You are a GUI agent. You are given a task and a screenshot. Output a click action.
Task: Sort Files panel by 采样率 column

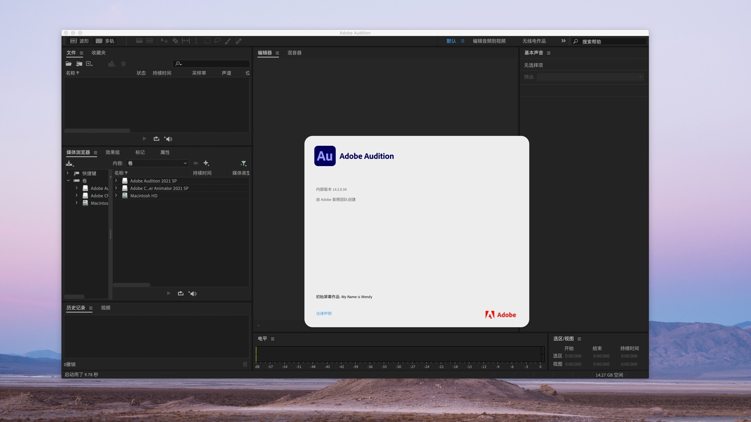199,73
